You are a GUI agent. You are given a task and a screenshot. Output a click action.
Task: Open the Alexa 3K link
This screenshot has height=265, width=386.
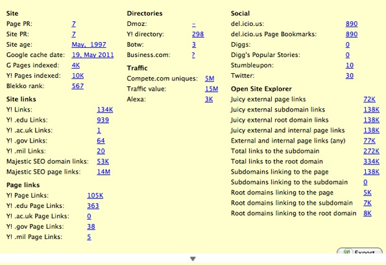tap(209, 99)
